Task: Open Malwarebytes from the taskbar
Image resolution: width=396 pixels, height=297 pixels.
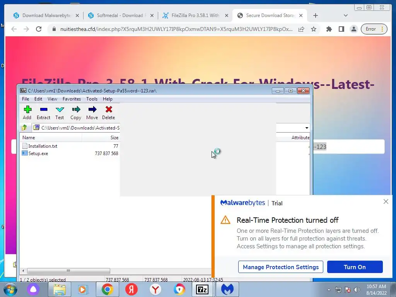Action: tap(227, 289)
